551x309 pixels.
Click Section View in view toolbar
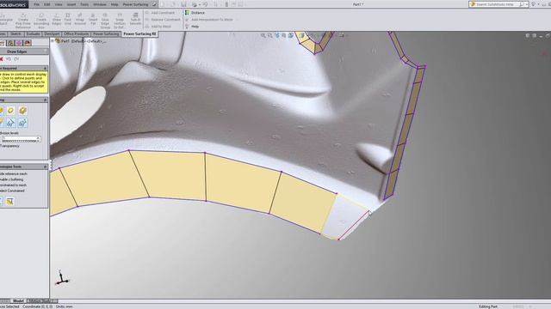pyautogui.click(x=284, y=35)
